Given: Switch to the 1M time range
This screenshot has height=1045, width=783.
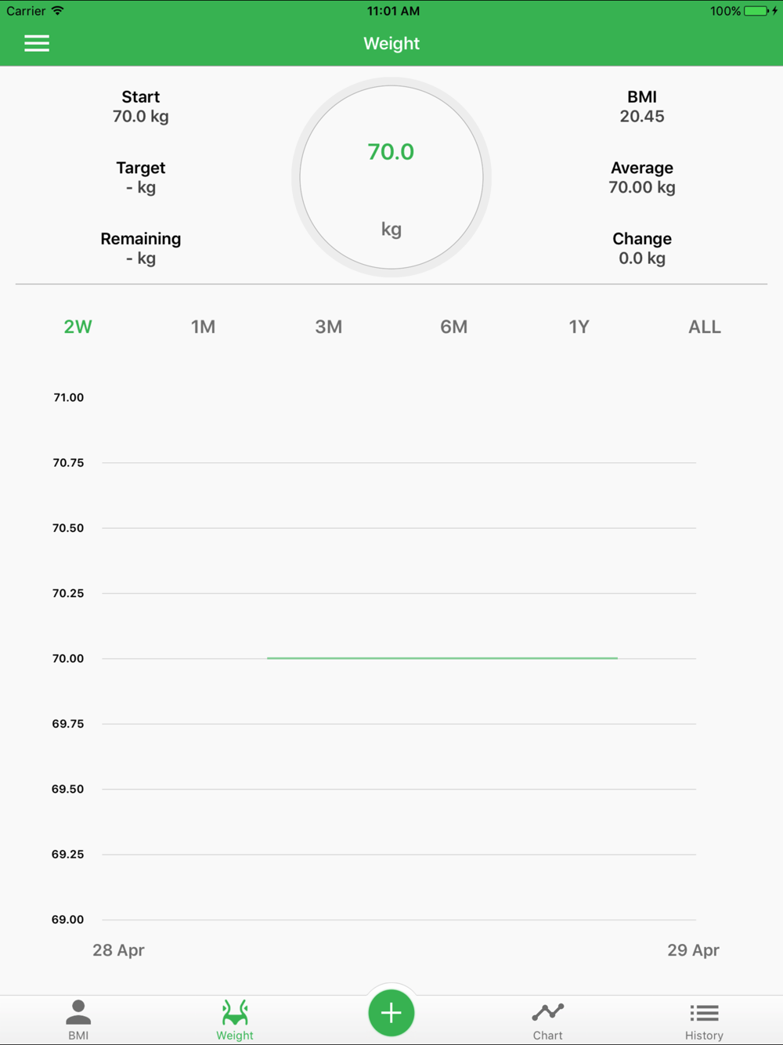Looking at the screenshot, I should coord(204,327).
